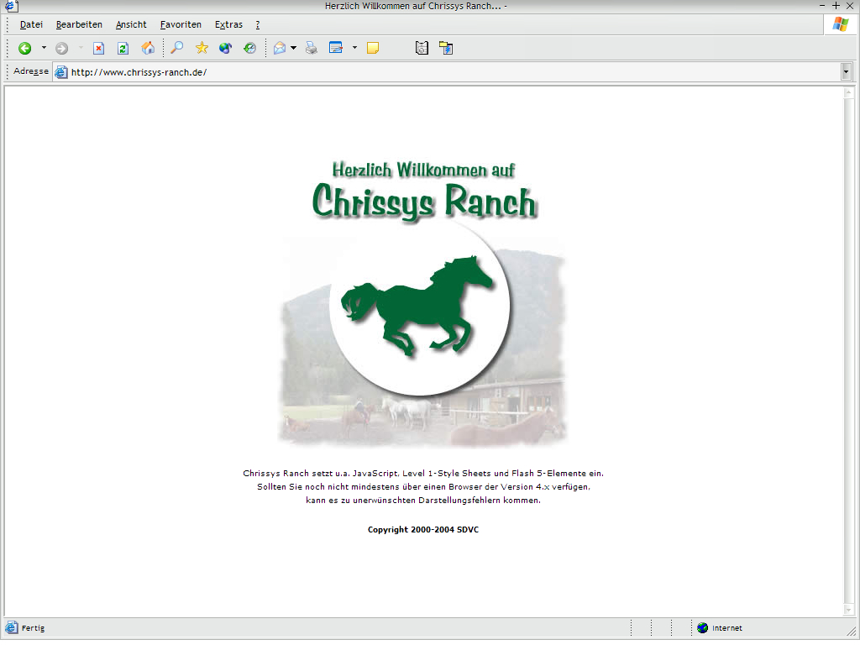Click 'Chrissys Ranch setzt u.a. JavaScript' line

tap(423, 474)
